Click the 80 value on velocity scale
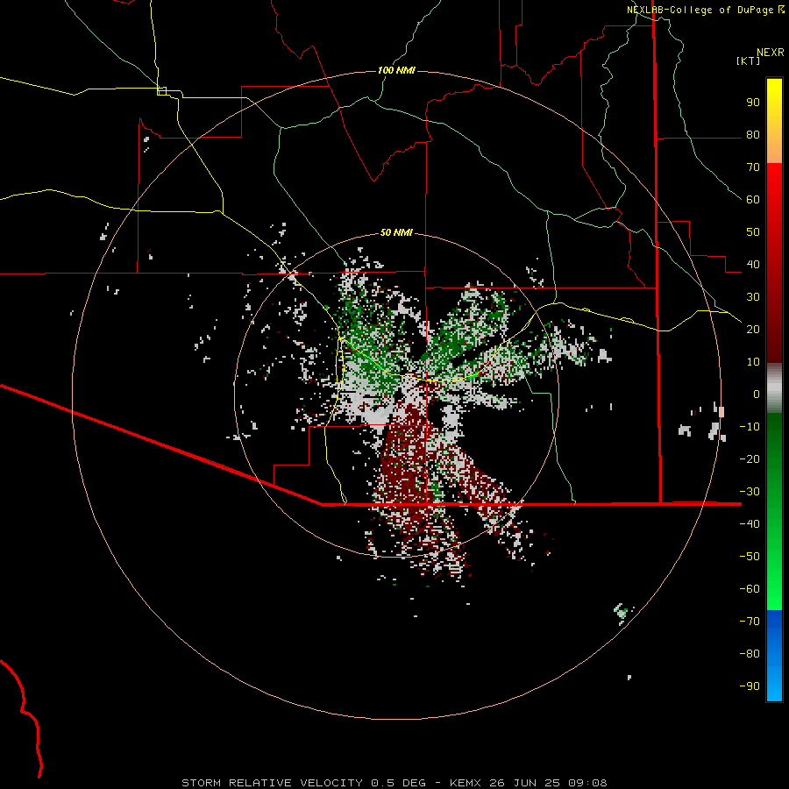The width and height of the screenshot is (789, 789). (753, 135)
